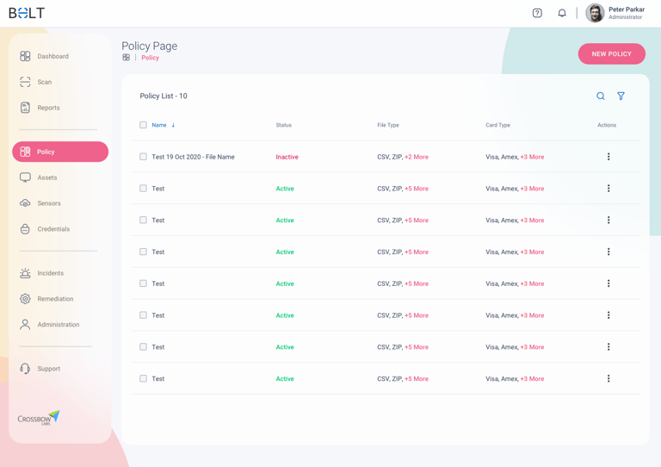Toggle the select-all checkbox in header

tap(144, 125)
